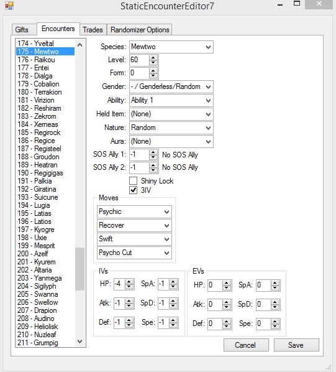Select '192 - Giratina' in the list
This screenshot has width=336, height=372.
tap(45, 189)
